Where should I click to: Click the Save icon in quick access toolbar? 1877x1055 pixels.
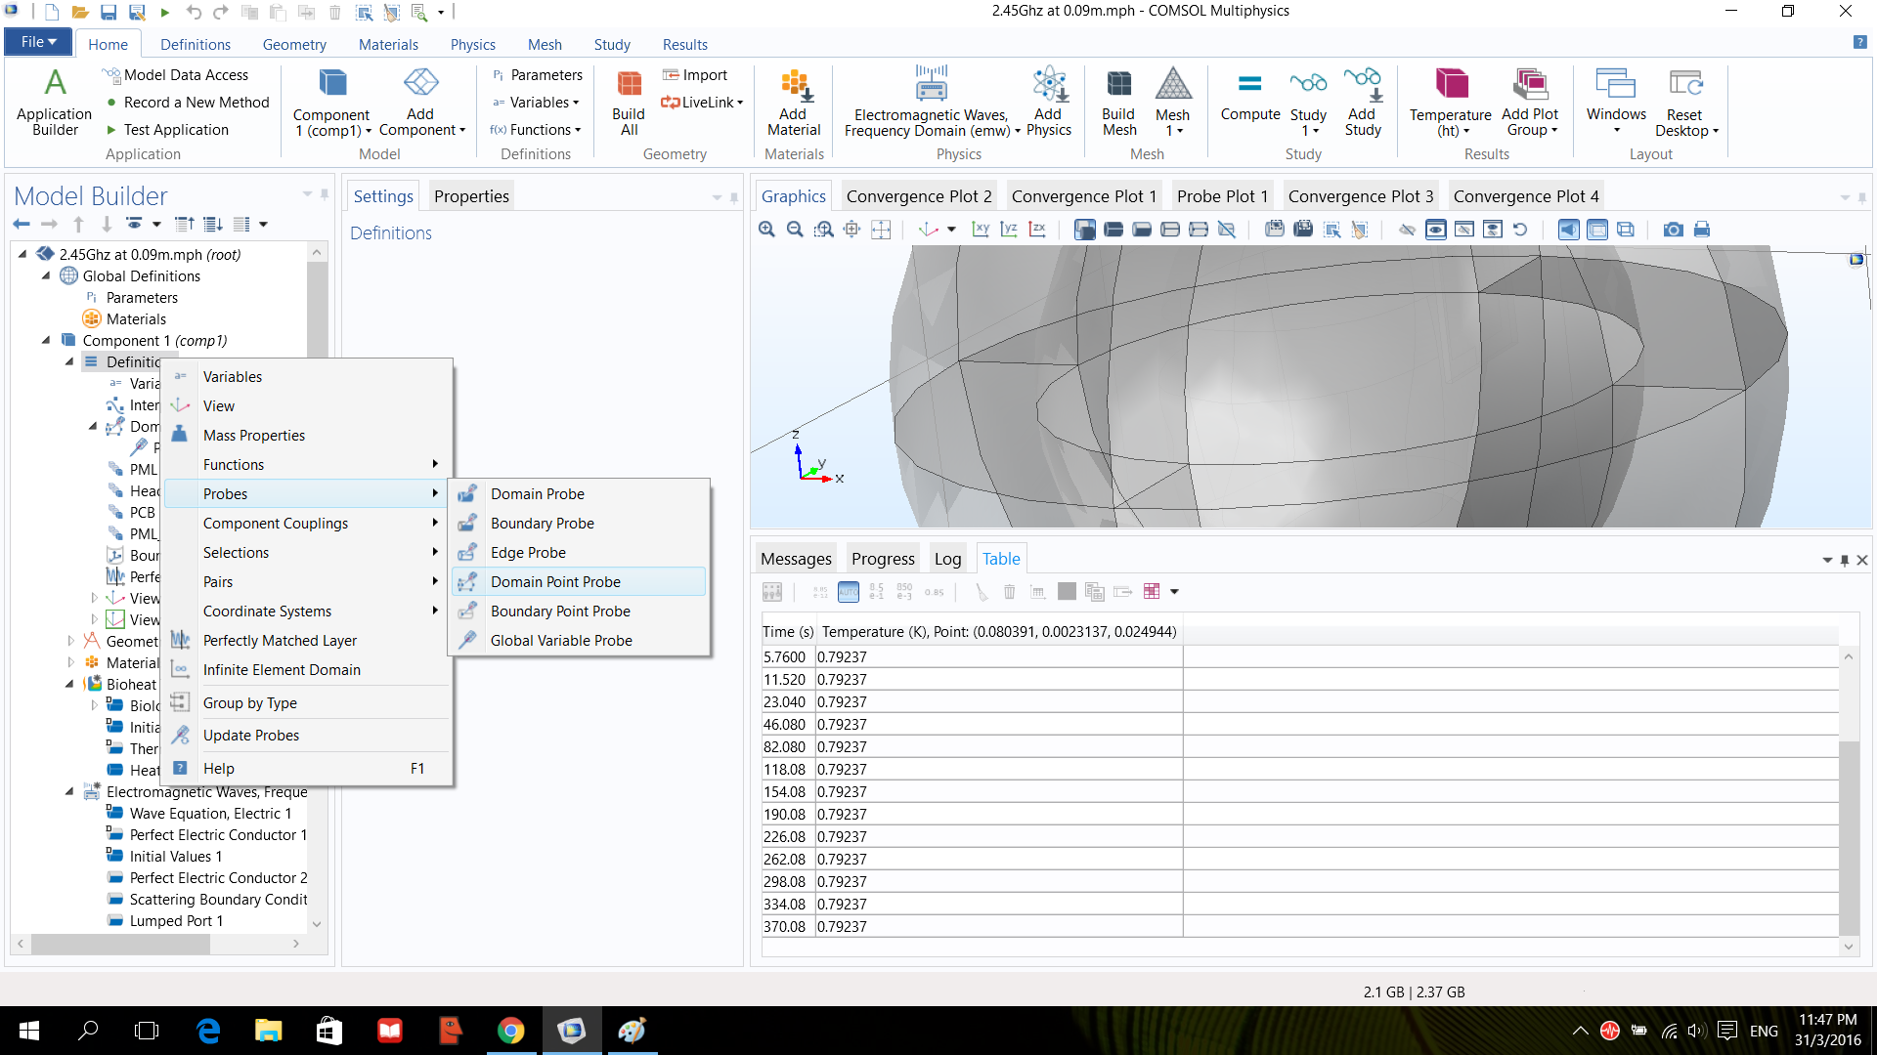tap(109, 13)
